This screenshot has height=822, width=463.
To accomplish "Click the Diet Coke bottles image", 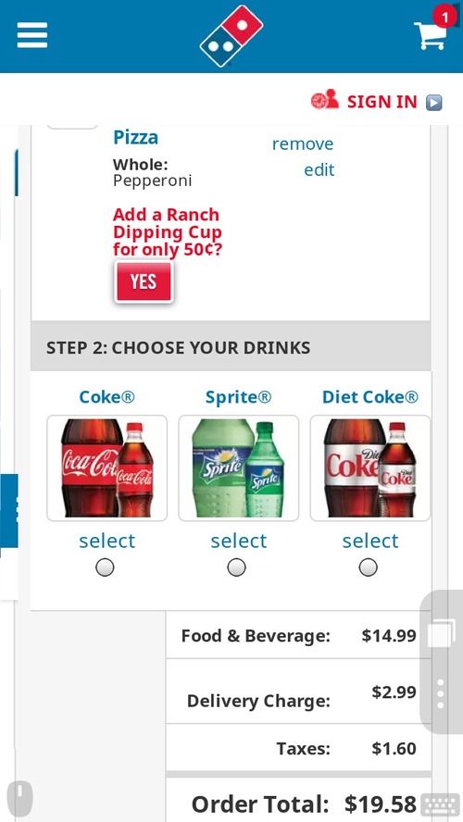I will (x=370, y=468).
